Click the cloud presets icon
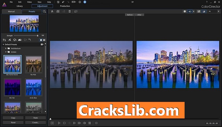Viewport: 222px width, 127px height. (x=20, y=40)
